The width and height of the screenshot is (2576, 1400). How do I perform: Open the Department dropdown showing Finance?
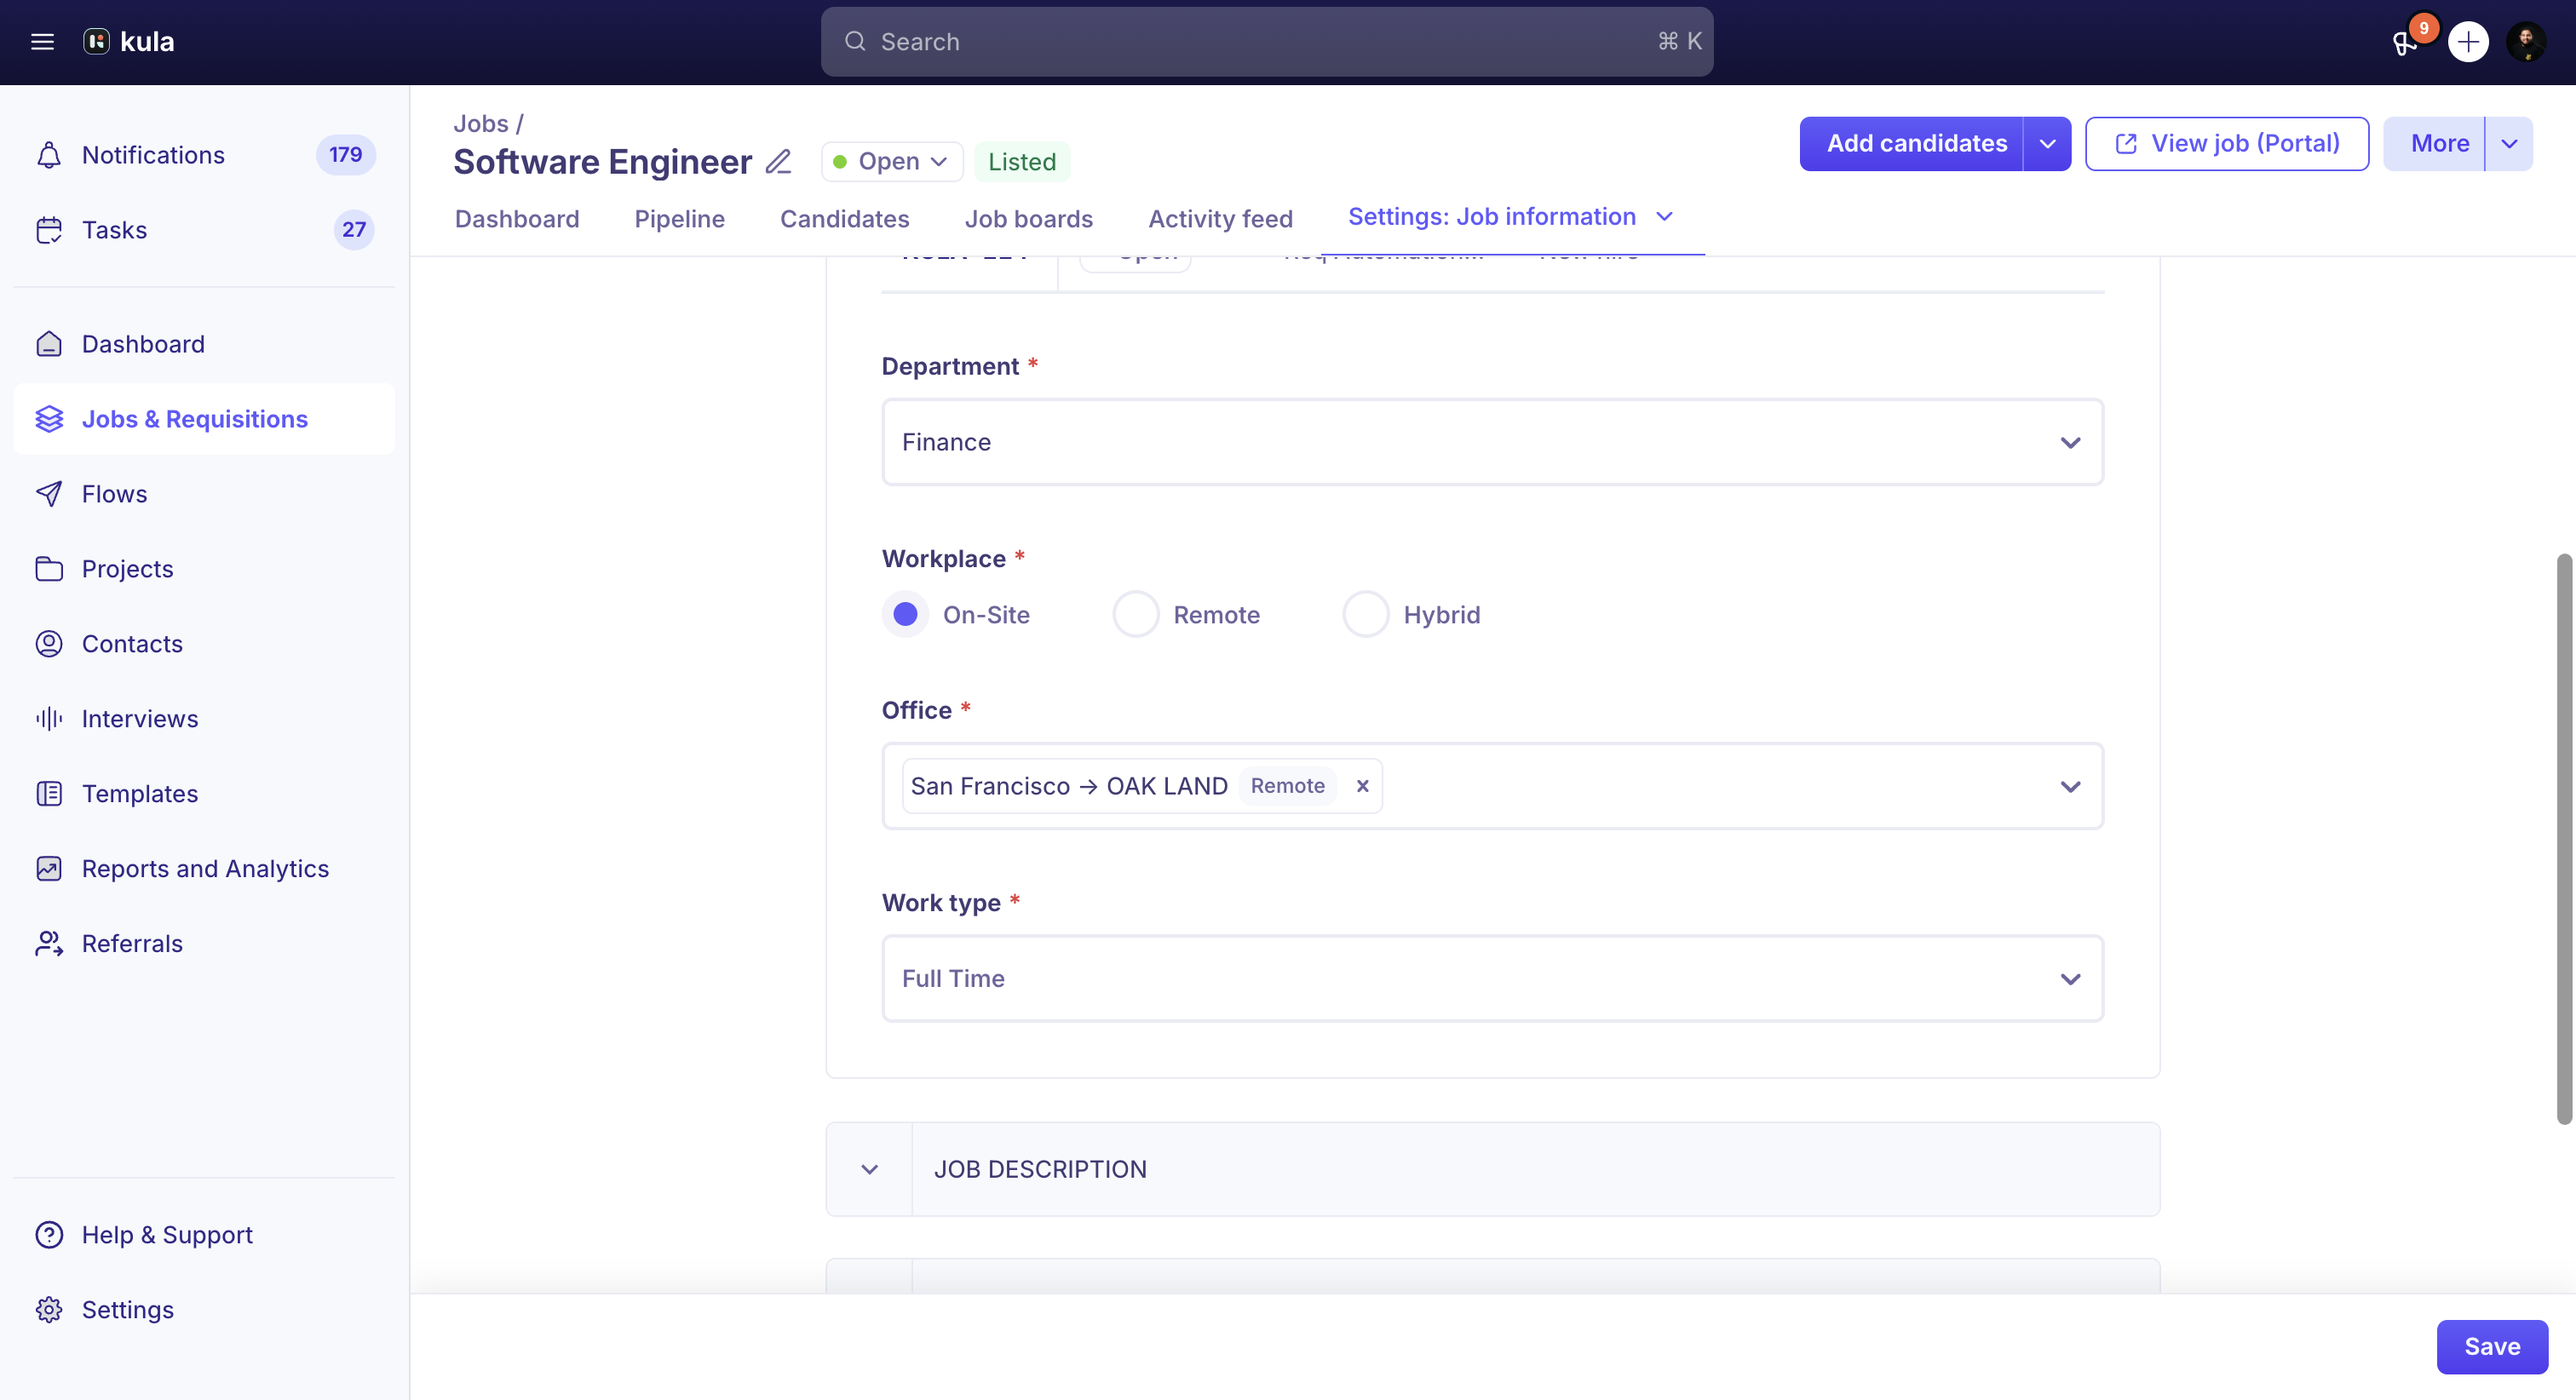click(x=1492, y=442)
